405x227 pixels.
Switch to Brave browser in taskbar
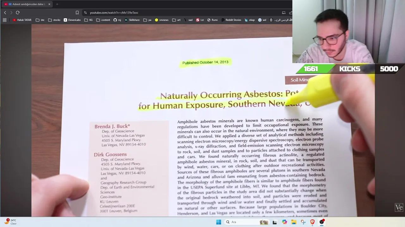tap(312, 222)
